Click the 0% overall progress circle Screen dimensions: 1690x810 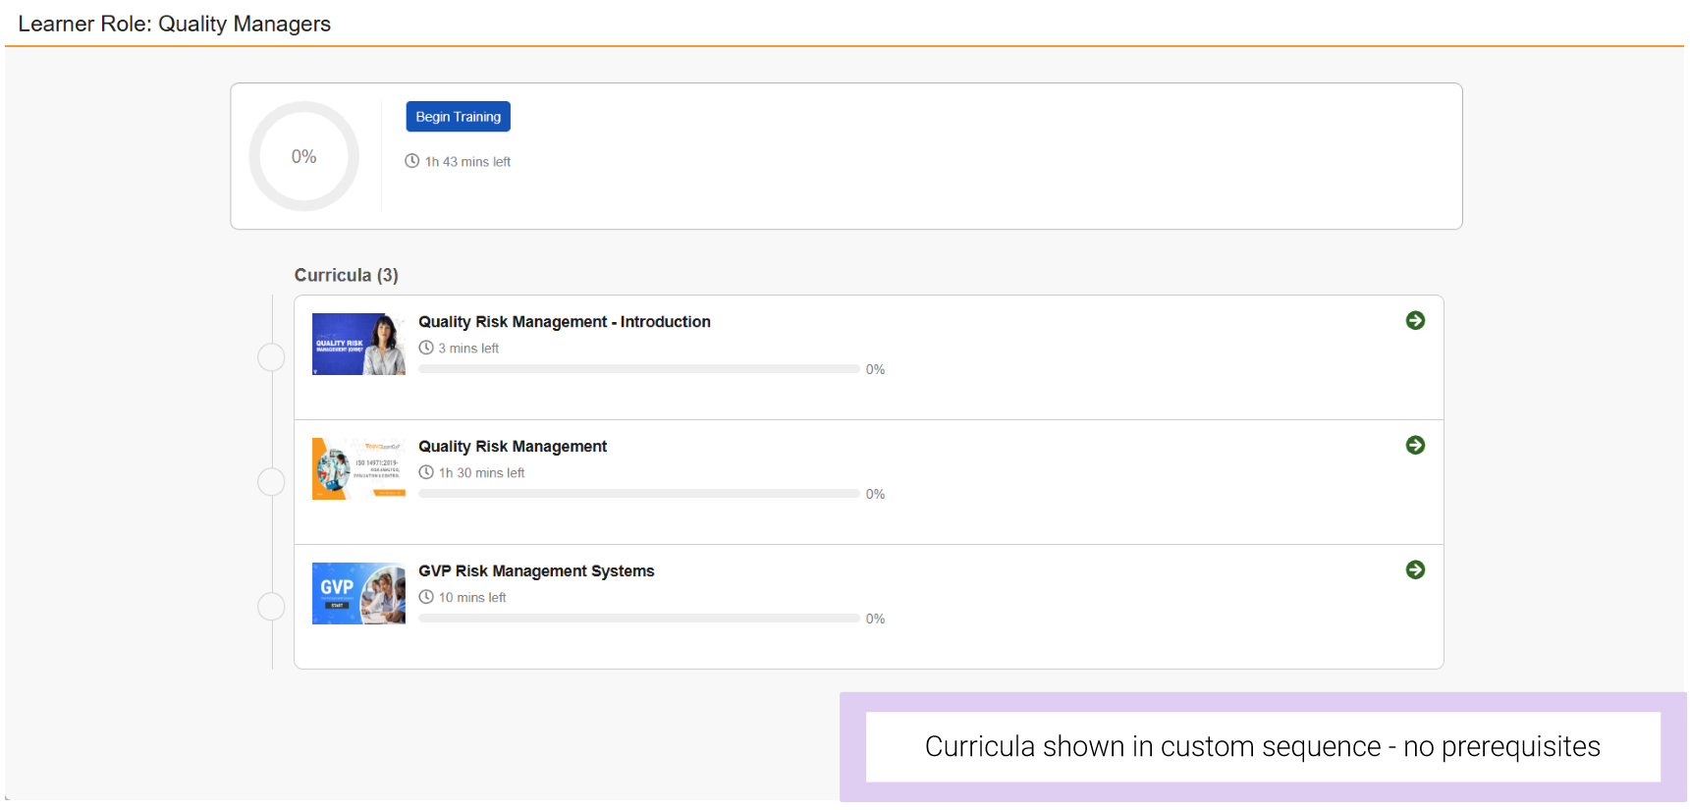click(304, 157)
